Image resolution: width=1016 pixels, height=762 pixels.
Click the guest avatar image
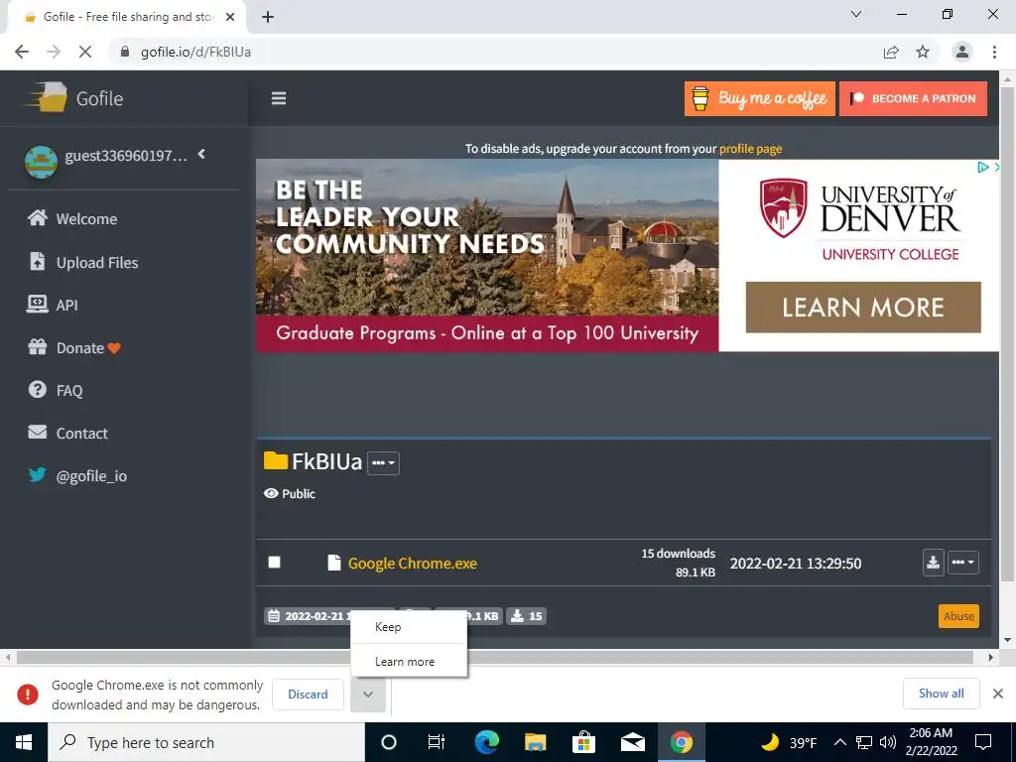[x=41, y=162]
